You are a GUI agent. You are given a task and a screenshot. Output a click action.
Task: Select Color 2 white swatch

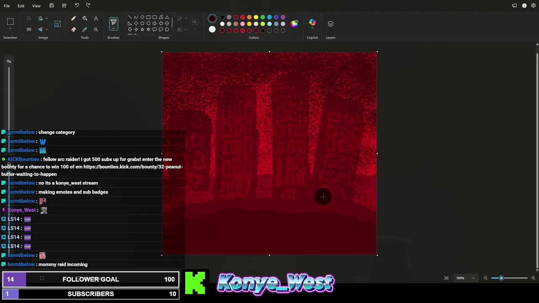(x=212, y=29)
